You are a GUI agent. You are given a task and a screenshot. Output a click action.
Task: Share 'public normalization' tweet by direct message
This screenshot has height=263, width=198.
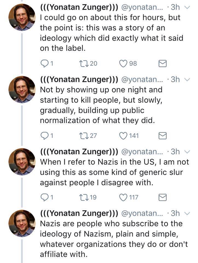point(163,136)
